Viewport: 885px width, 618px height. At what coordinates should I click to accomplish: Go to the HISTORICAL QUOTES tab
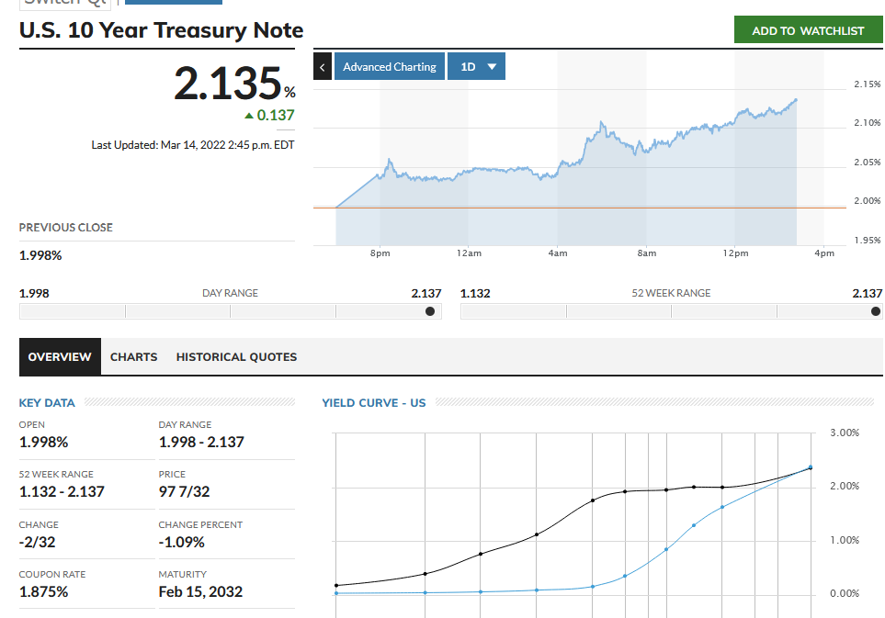(x=236, y=357)
